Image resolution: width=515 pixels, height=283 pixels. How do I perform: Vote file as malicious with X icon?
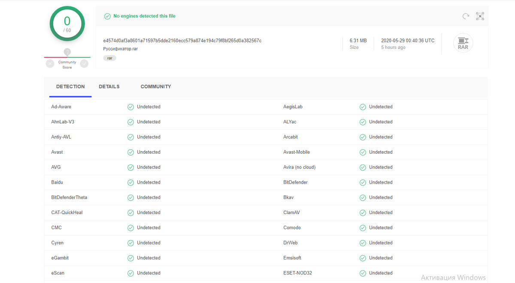(50, 64)
